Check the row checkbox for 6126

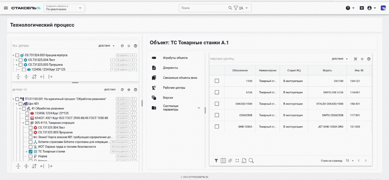click(x=217, y=92)
